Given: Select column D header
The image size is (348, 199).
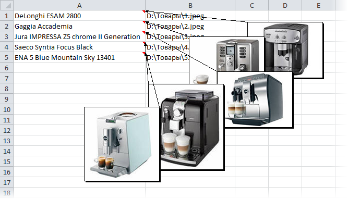Looking at the screenshot, I should pos(285,5).
